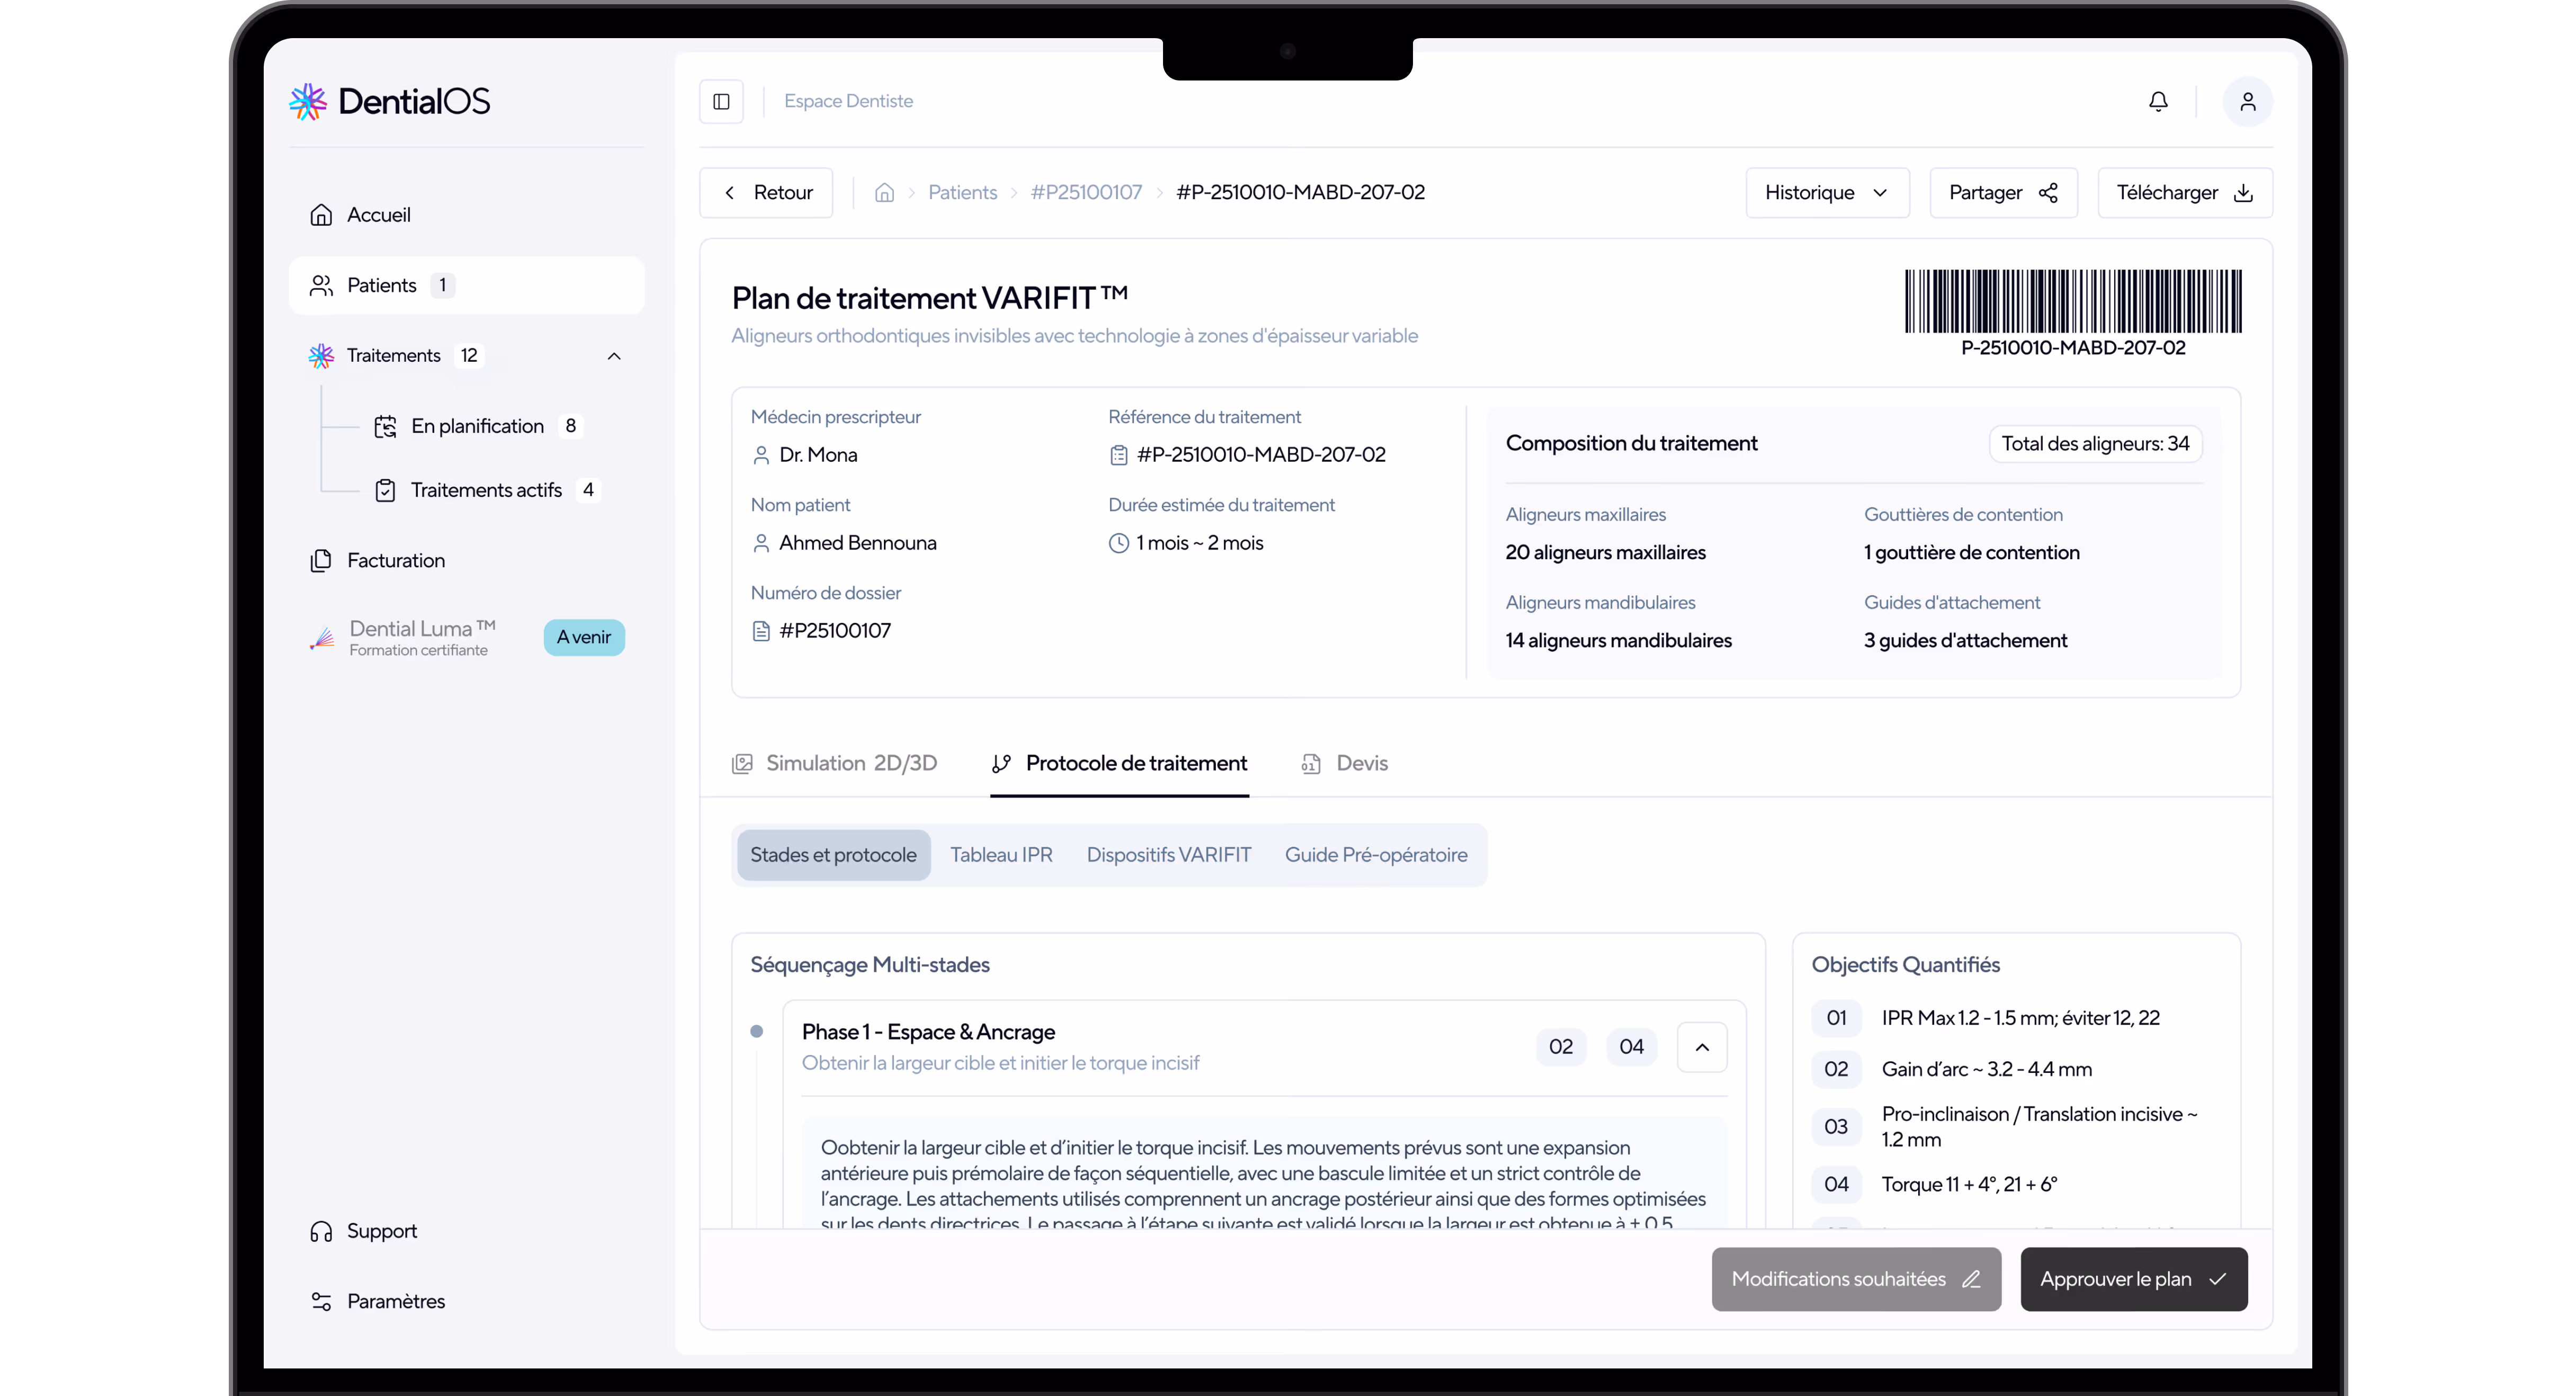Select the Patients sidebar entry
Viewport: 2576px width, 1396px height.
pyautogui.click(x=380, y=285)
